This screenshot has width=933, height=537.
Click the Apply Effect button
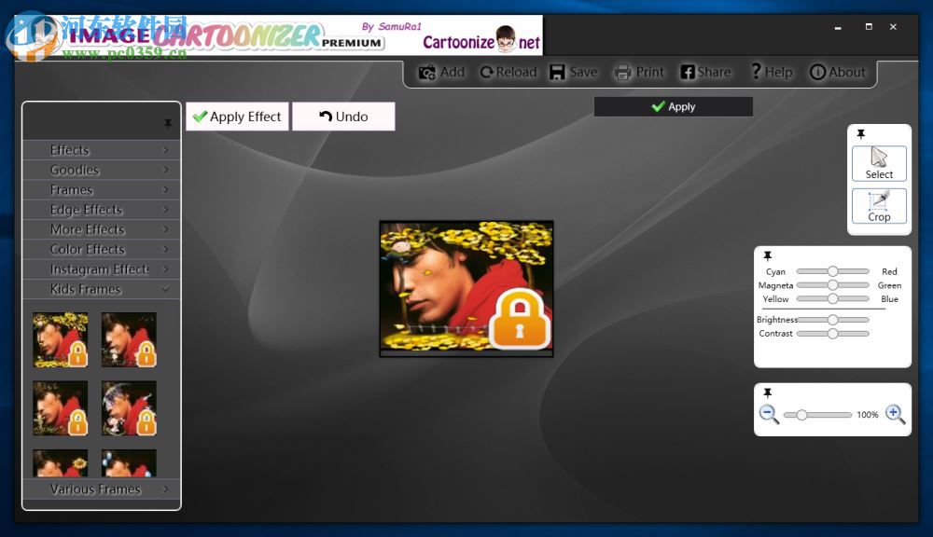pyautogui.click(x=236, y=116)
